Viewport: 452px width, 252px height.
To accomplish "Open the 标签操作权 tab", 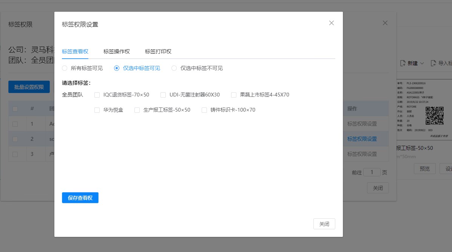I will [x=117, y=51].
